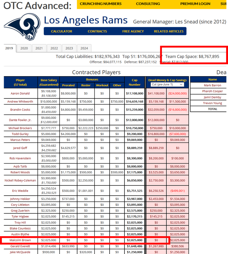Image resolution: width=228 pixels, height=254 pixels.
Task: Open Eric Weddle's player link
Action: tap(20, 191)
